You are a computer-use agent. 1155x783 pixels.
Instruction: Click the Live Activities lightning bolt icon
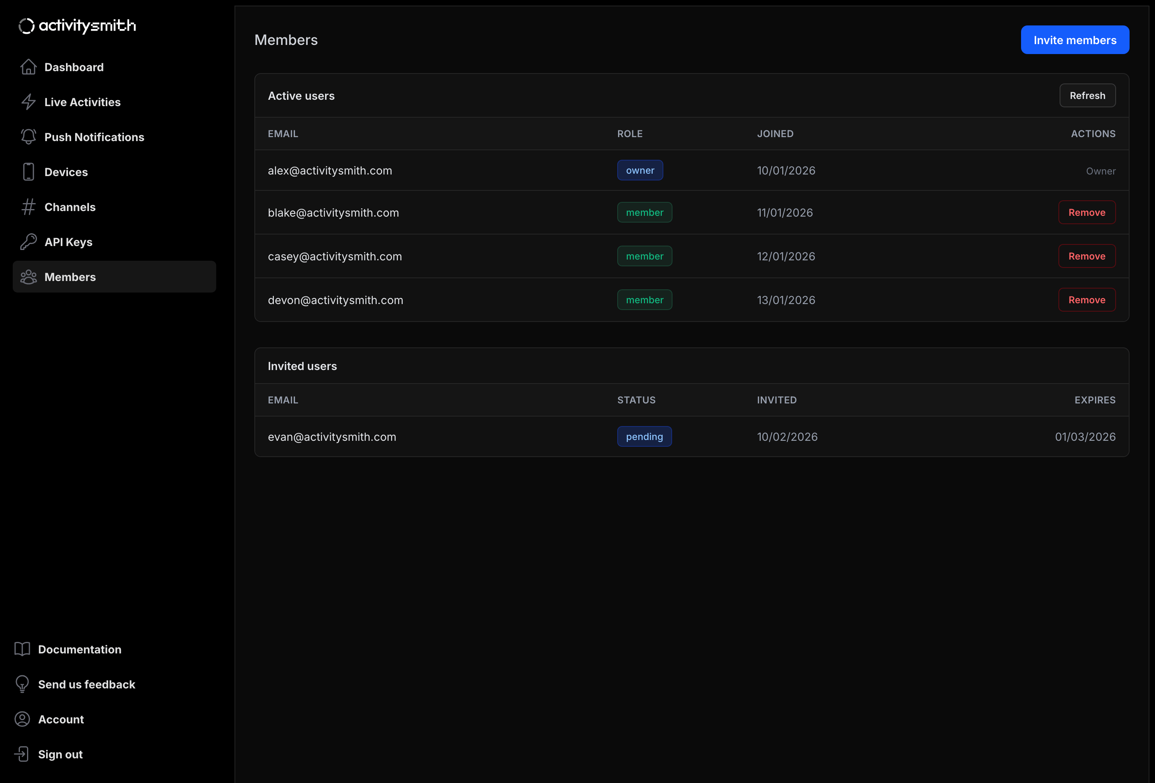(x=28, y=102)
